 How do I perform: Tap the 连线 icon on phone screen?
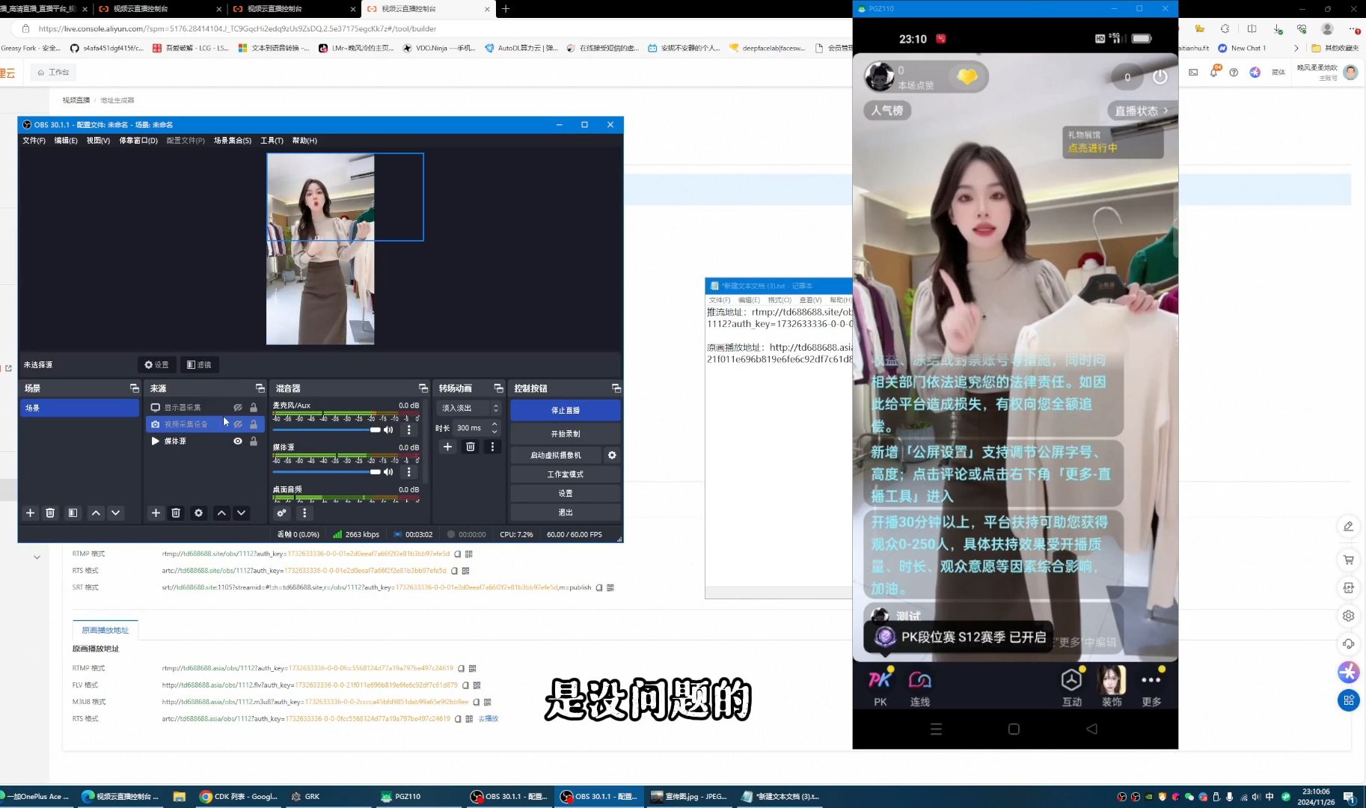pyautogui.click(x=920, y=688)
